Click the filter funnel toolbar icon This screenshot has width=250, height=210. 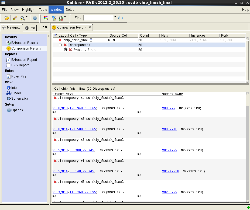click(x=54, y=18)
